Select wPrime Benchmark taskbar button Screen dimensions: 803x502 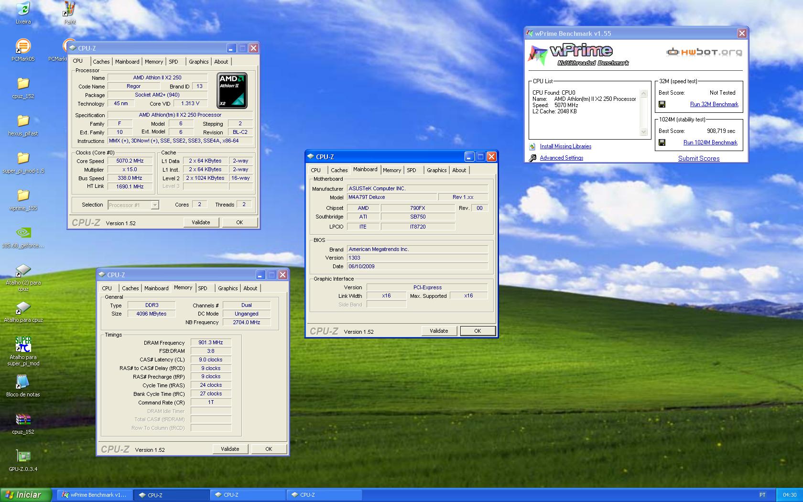pyautogui.click(x=95, y=495)
